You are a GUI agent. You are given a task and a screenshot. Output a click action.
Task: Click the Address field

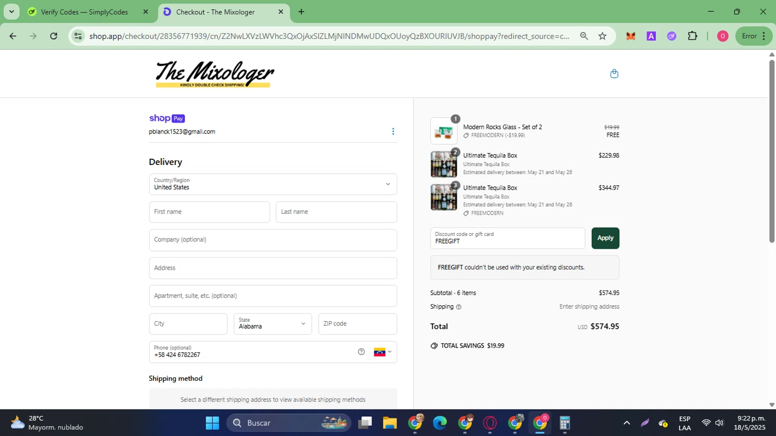(x=273, y=268)
